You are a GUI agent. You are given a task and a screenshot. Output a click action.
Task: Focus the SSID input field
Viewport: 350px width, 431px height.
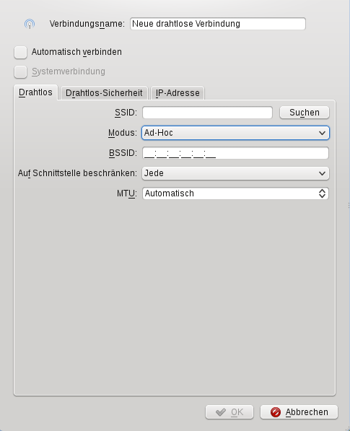[x=207, y=113]
